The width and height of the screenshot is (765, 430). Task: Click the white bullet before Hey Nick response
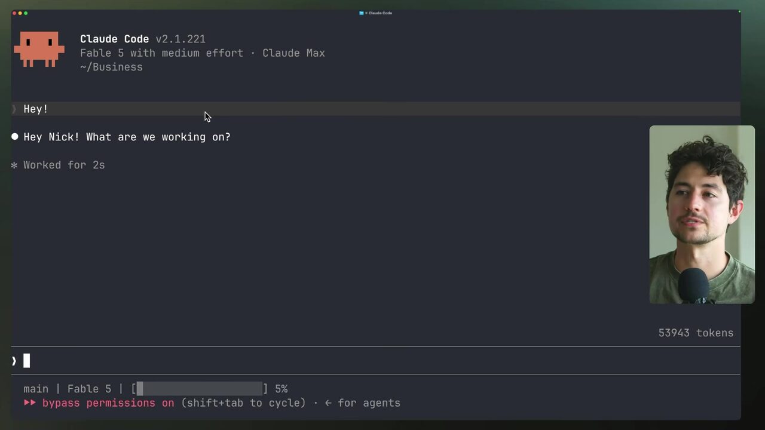point(15,137)
